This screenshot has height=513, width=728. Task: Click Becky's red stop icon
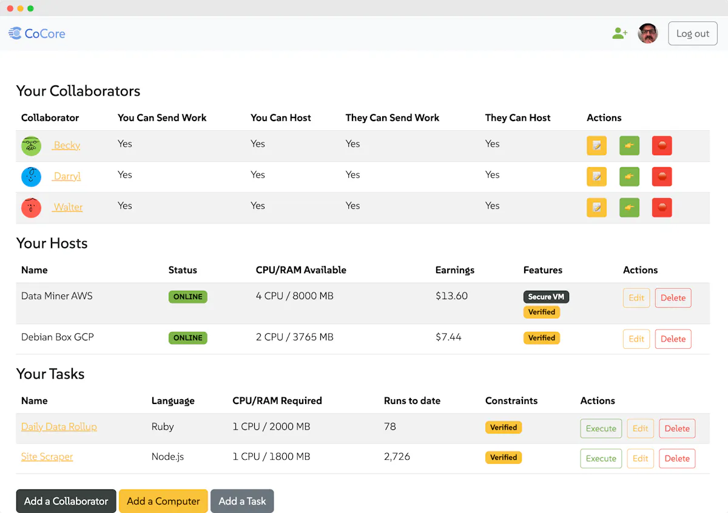tap(662, 145)
